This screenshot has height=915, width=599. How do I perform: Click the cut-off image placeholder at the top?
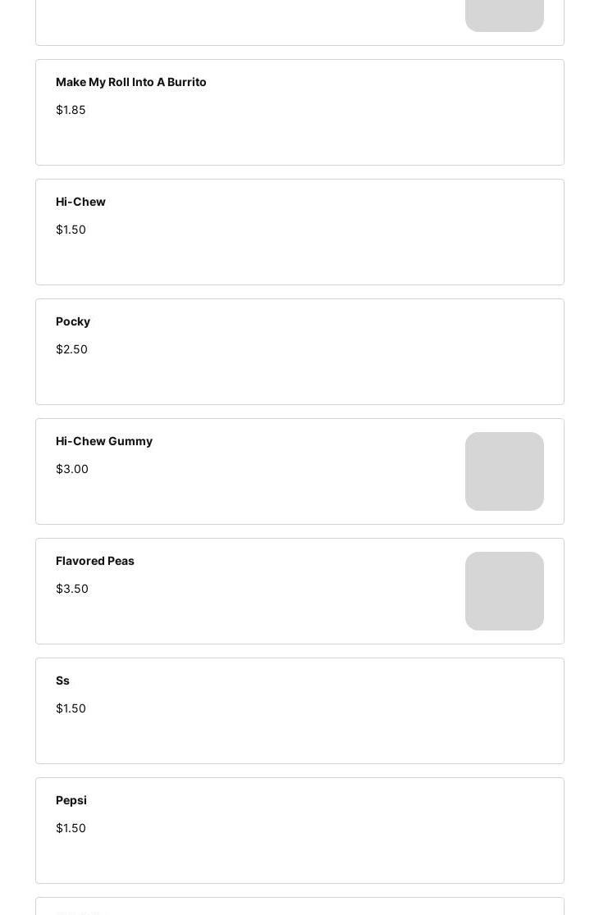click(x=504, y=15)
